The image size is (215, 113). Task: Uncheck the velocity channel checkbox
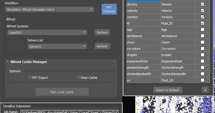(202, 11)
